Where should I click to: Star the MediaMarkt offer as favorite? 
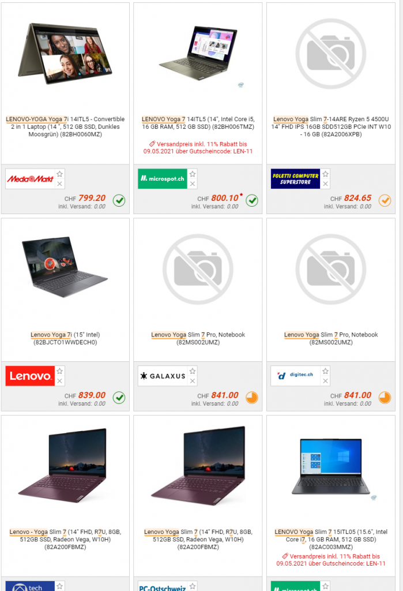coord(59,174)
